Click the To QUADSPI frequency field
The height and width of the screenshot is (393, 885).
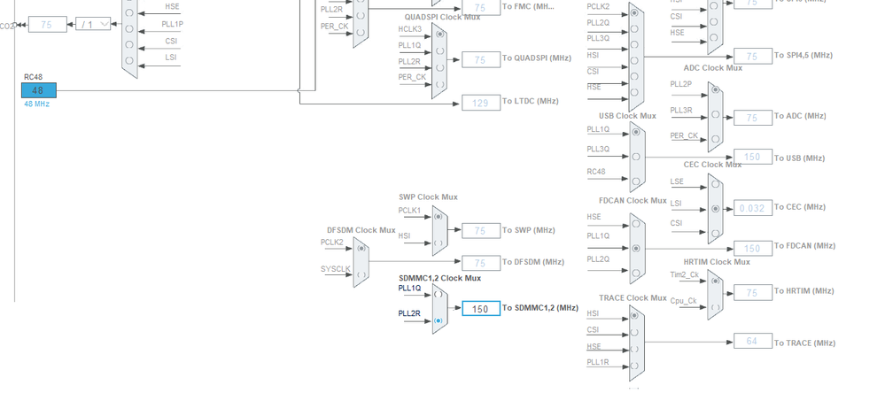point(481,59)
